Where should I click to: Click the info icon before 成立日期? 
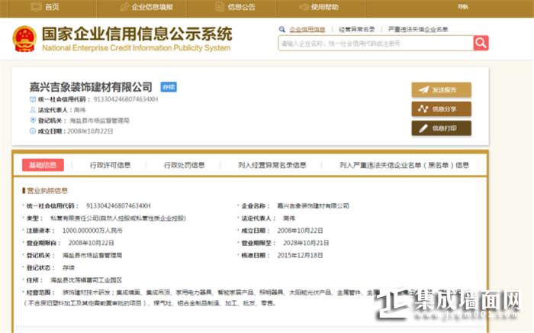point(33,131)
